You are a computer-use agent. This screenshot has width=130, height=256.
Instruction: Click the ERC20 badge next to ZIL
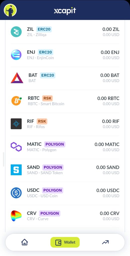(44, 29)
